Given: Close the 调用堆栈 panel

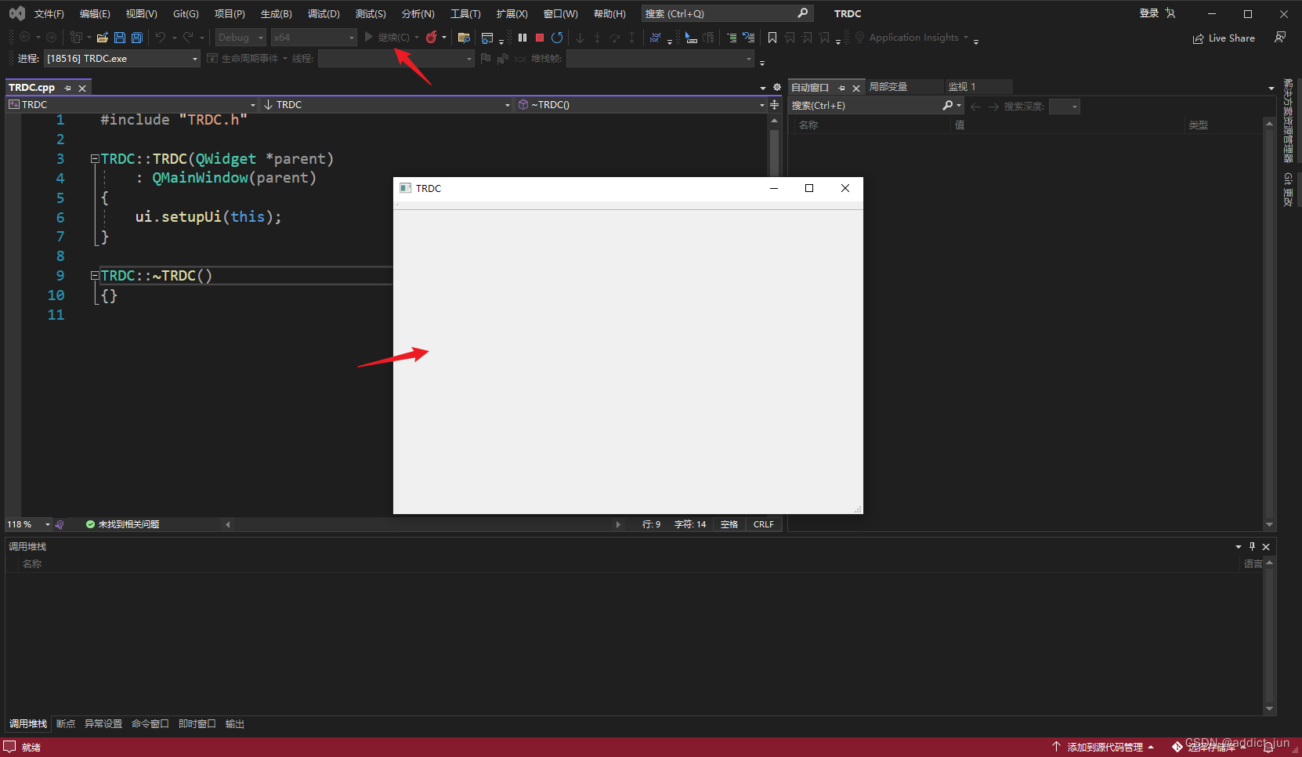Looking at the screenshot, I should tap(1266, 547).
